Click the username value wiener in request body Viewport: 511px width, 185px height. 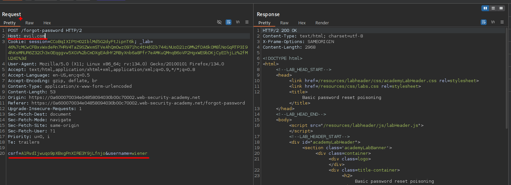click(x=139, y=153)
